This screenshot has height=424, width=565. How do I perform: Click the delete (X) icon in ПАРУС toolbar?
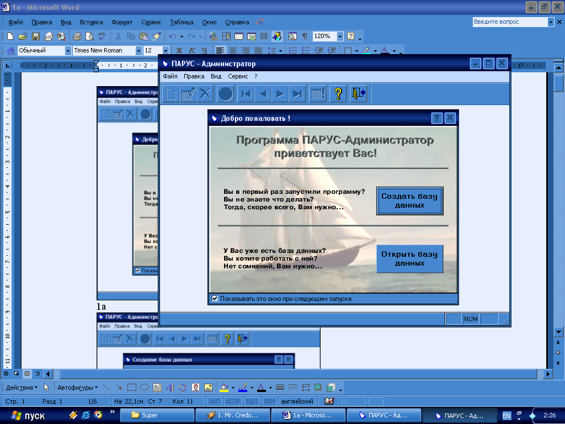[205, 94]
